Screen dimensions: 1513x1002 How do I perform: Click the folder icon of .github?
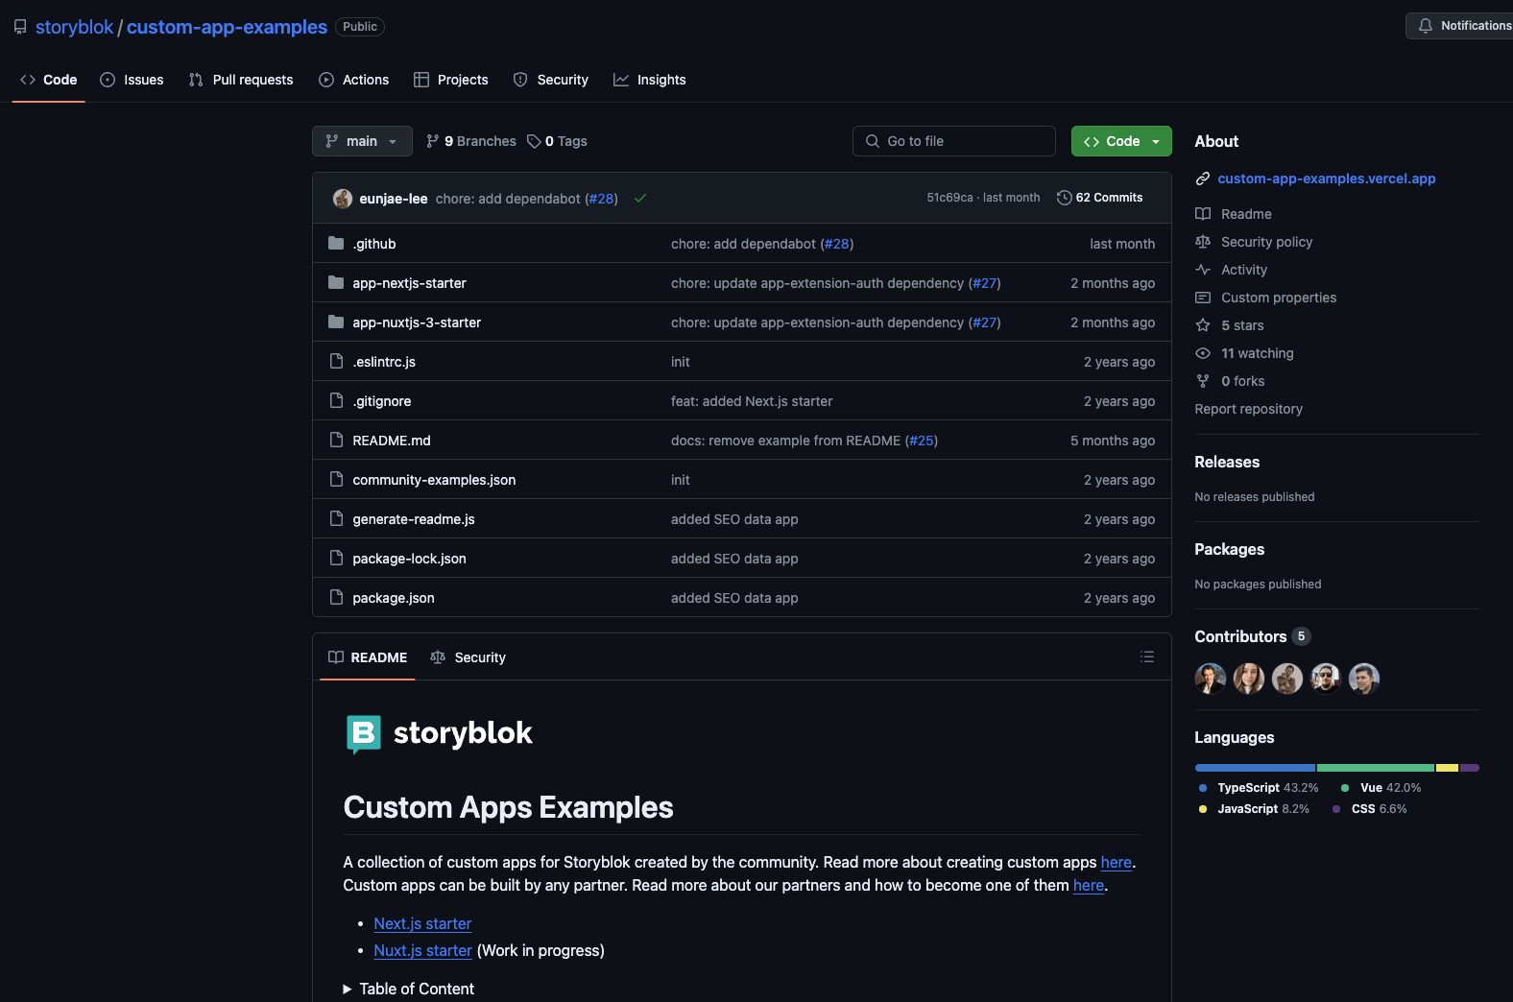(336, 244)
